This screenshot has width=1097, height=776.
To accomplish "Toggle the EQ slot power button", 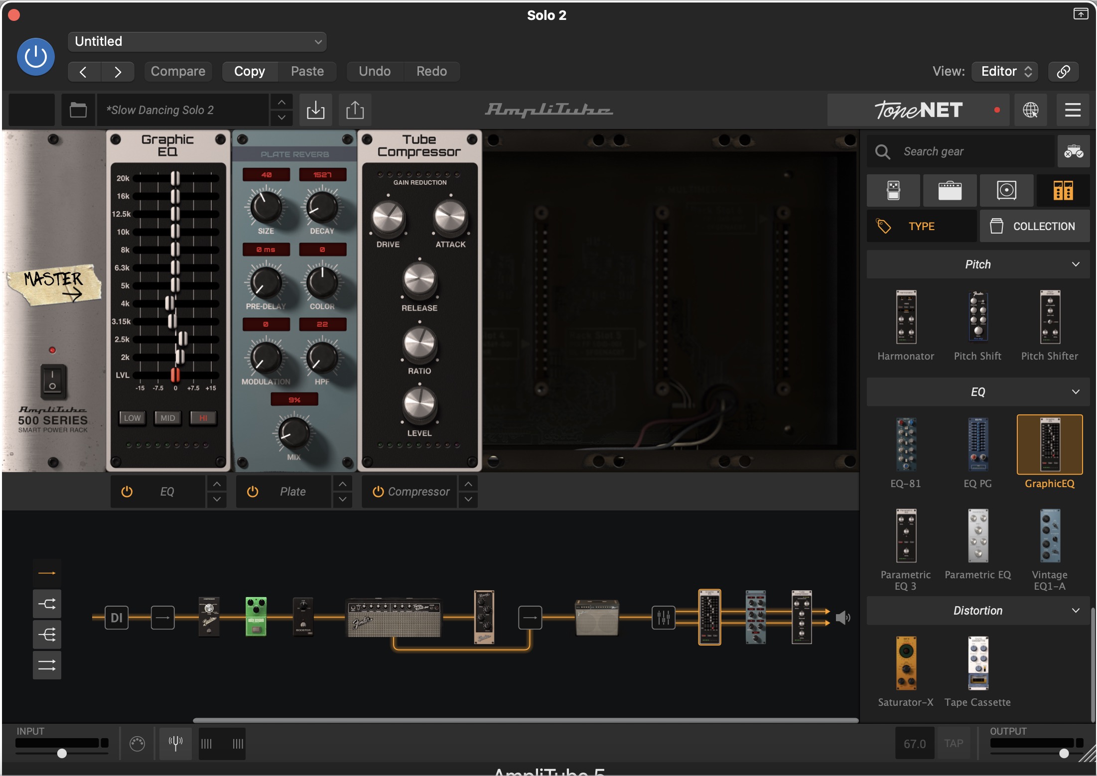I will 127,492.
